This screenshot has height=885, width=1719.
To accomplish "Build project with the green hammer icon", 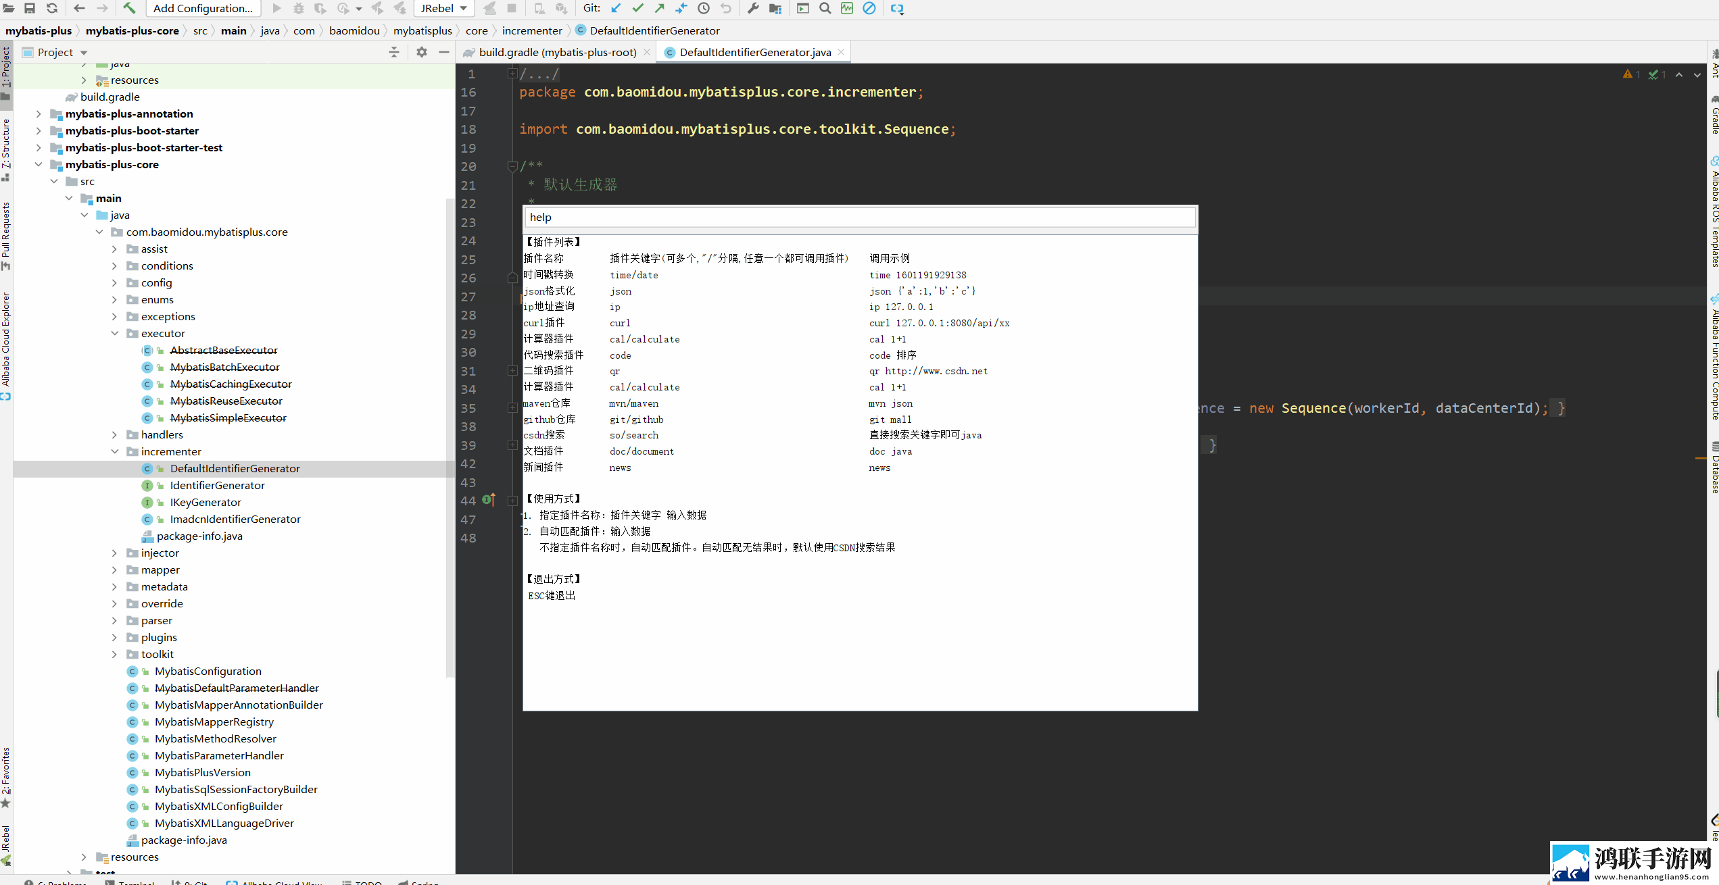I will (129, 8).
